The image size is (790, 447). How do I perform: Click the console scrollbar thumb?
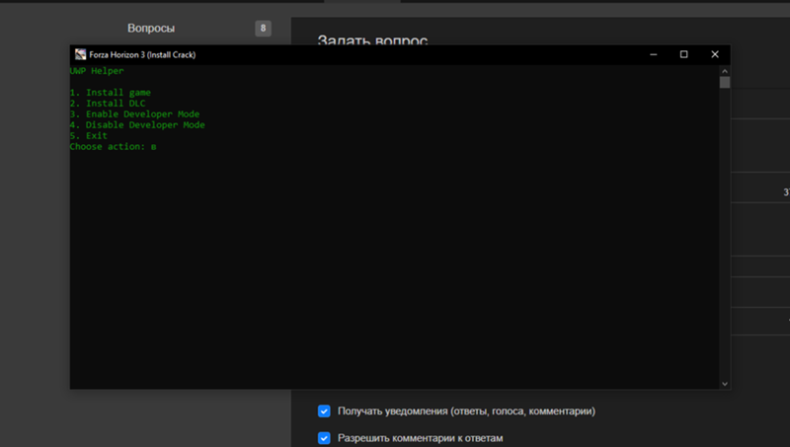pos(725,83)
